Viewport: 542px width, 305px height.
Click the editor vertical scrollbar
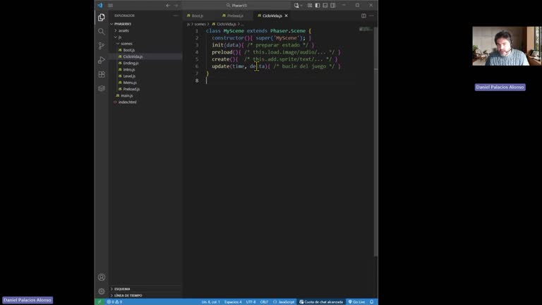(x=375, y=142)
